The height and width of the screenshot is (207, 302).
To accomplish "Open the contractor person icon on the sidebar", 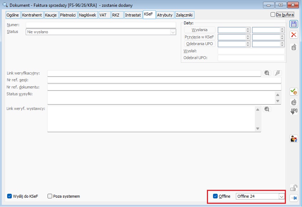I will pos(294,139).
